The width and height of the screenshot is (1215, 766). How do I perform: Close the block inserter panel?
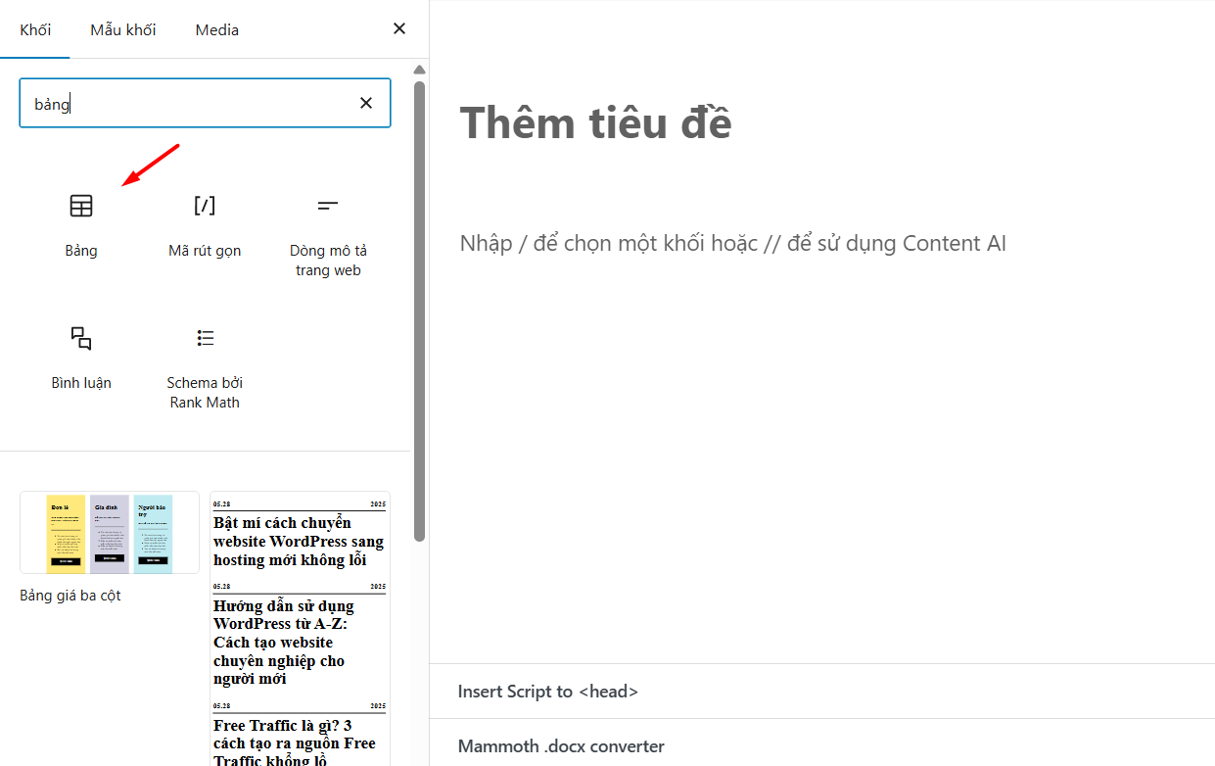click(x=398, y=28)
